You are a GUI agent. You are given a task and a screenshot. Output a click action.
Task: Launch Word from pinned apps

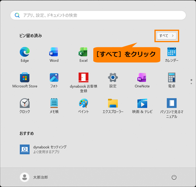(54, 52)
